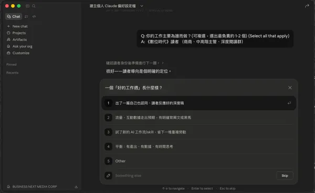Switch to the Chat tab
315x193 pixels.
tap(14, 16)
